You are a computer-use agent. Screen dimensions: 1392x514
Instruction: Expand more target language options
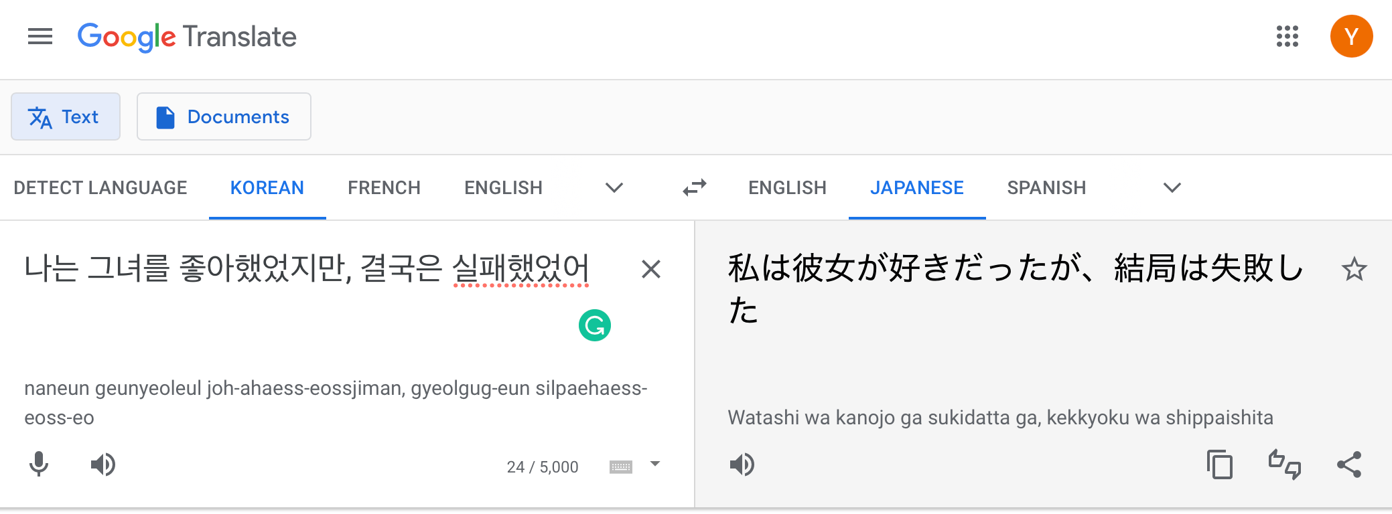coord(1171,188)
